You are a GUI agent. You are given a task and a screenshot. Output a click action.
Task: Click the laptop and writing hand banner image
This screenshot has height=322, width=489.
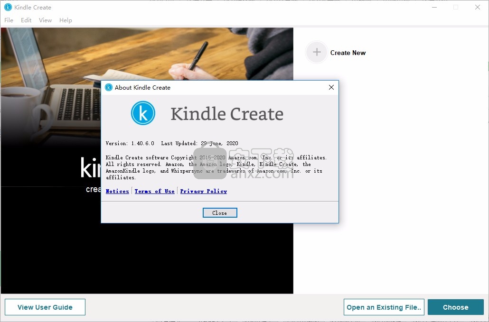(147, 55)
